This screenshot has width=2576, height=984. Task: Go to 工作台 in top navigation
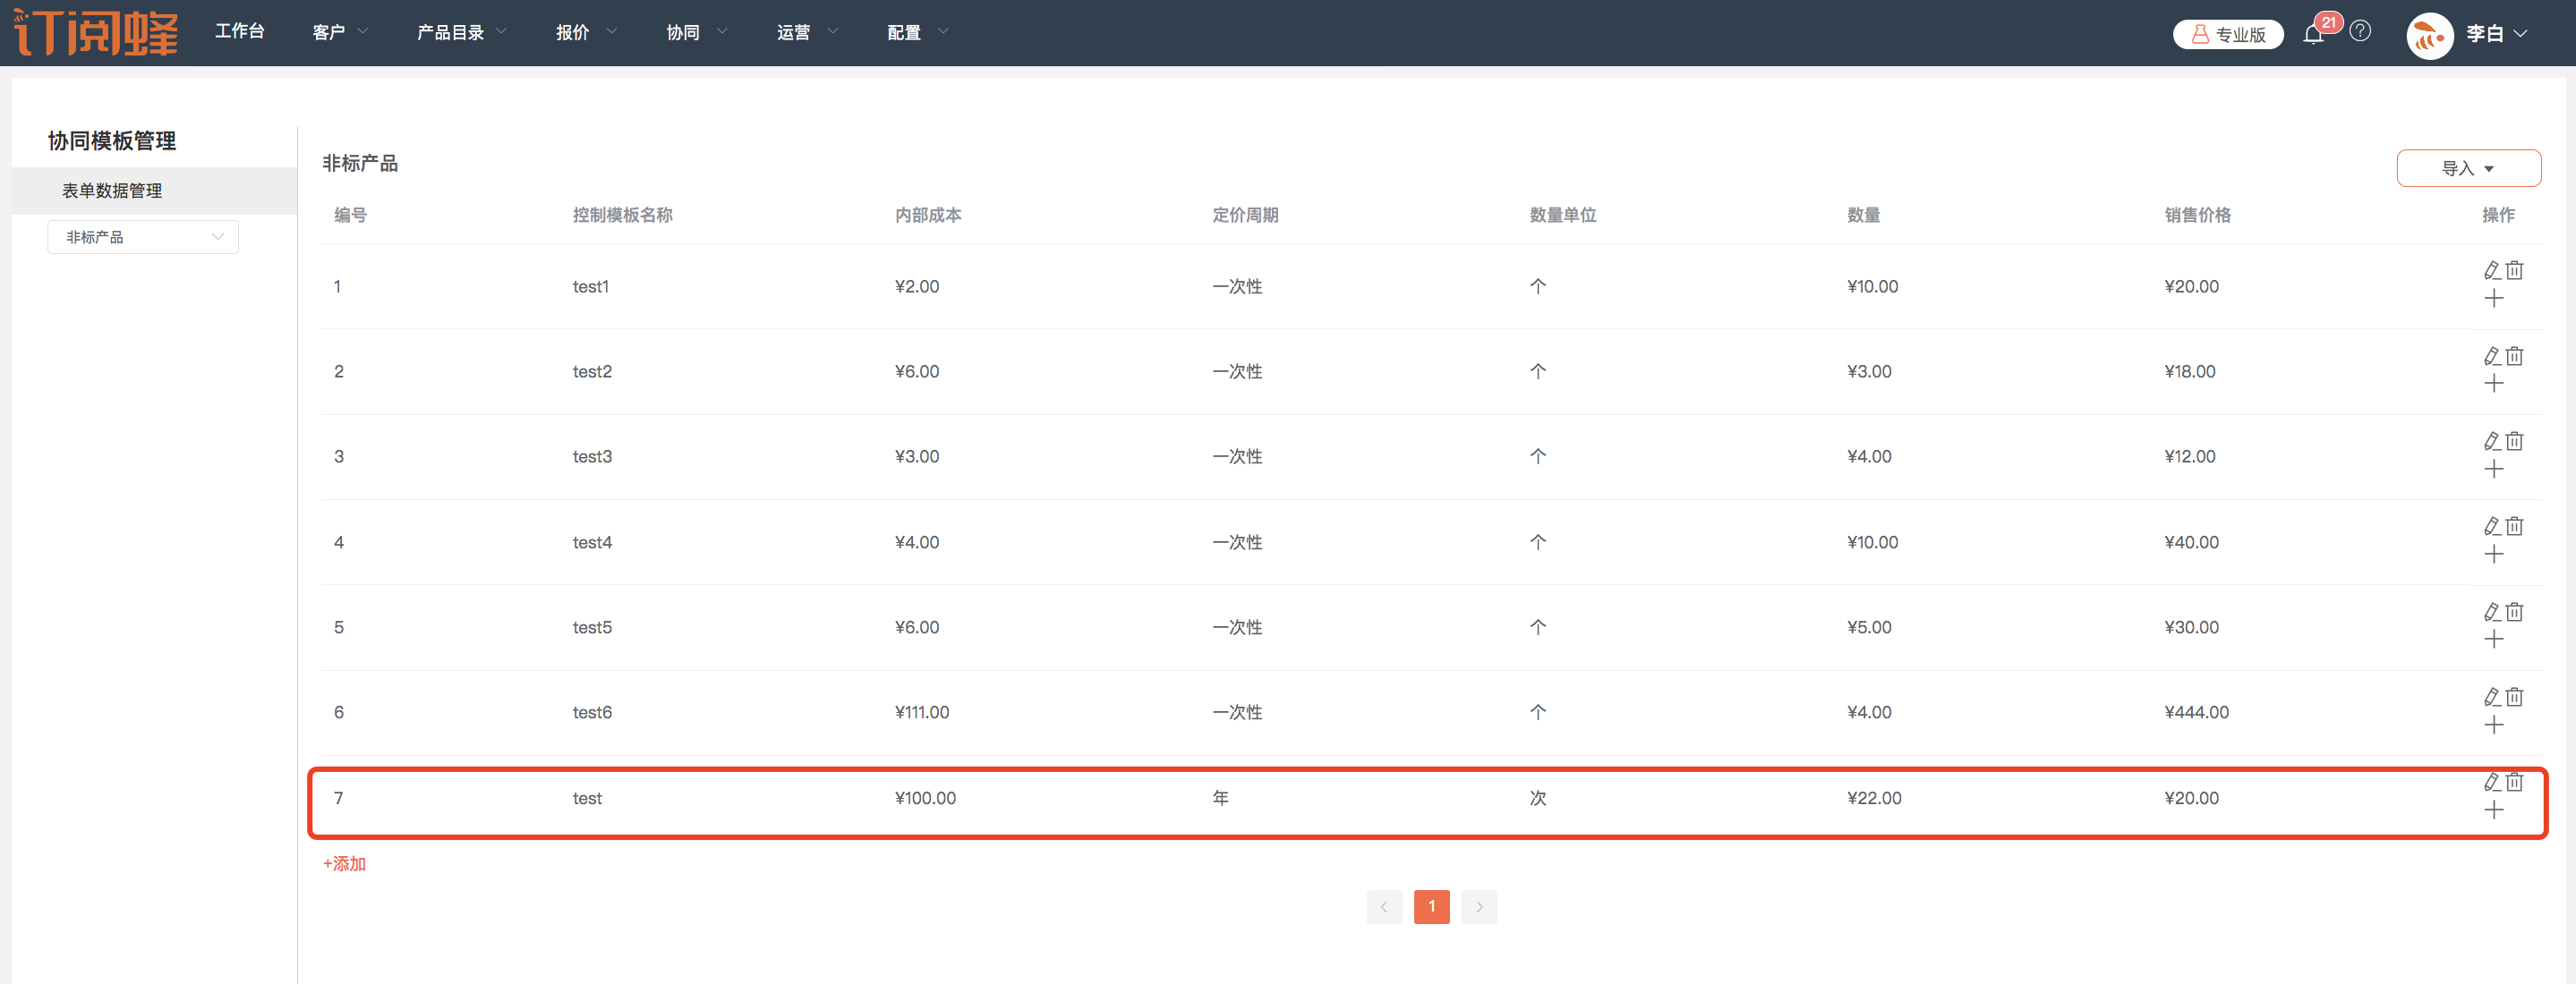click(x=239, y=32)
